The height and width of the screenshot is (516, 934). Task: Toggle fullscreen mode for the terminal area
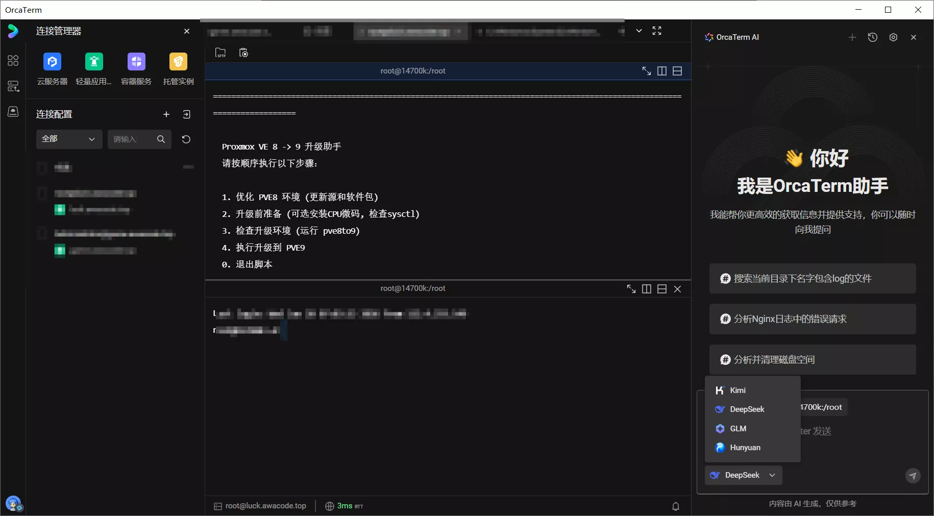coord(657,31)
